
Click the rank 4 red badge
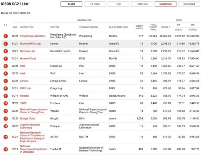pyautogui.click(x=5, y=58)
